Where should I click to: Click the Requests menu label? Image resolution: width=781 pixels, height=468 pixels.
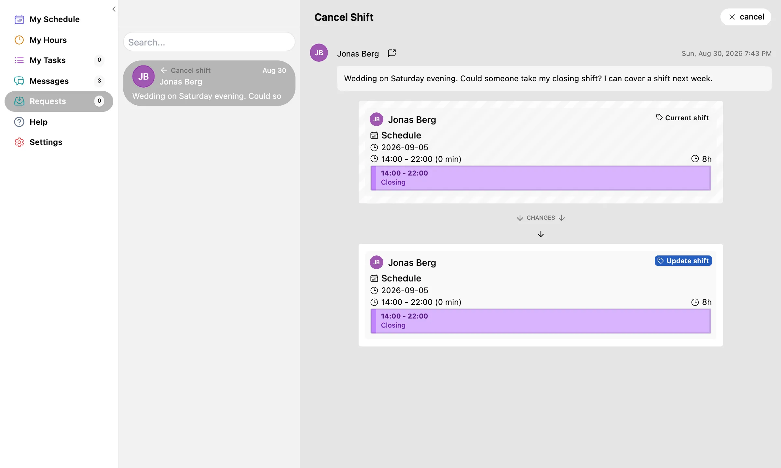(x=48, y=101)
